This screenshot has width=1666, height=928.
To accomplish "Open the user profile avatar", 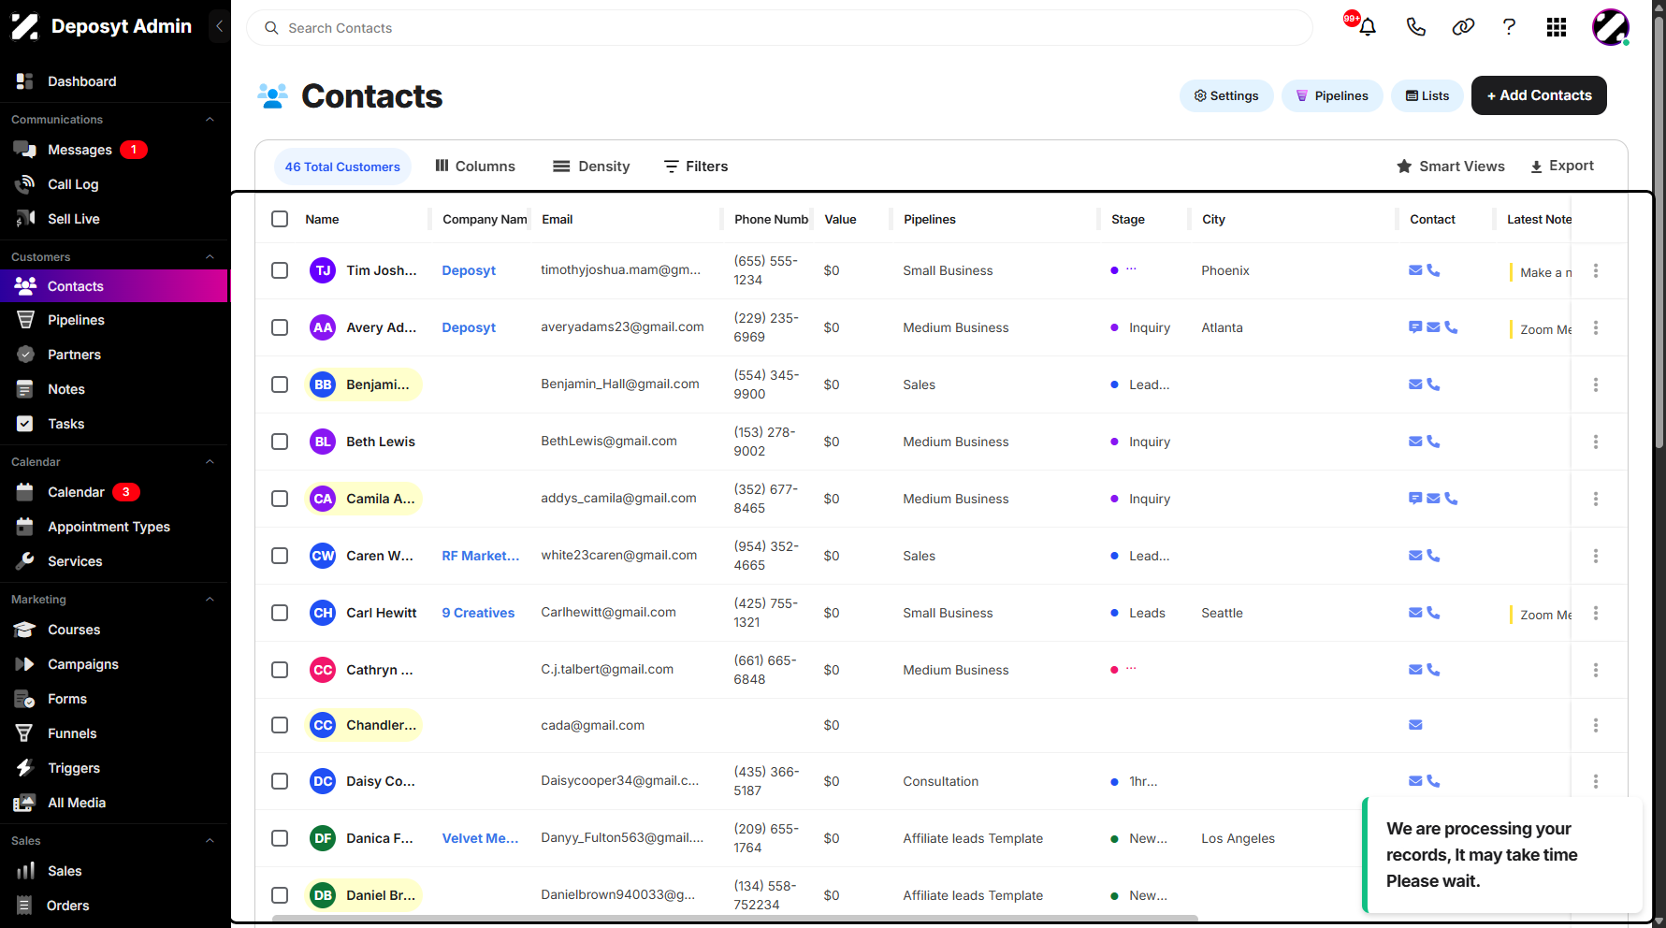I will (x=1611, y=27).
